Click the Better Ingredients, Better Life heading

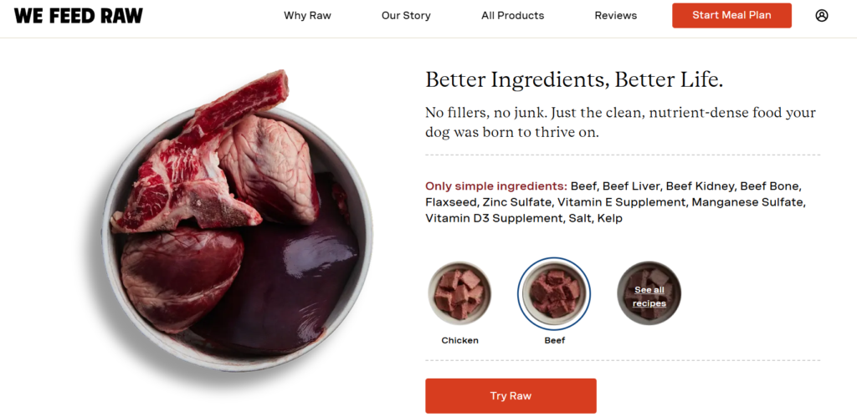coord(574,79)
